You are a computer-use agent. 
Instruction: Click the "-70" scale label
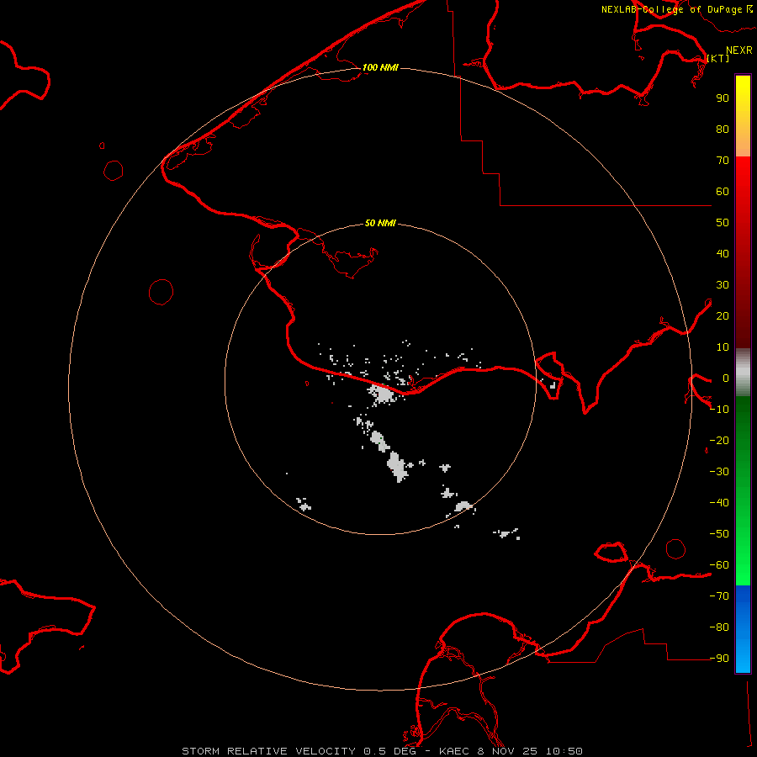click(x=719, y=596)
